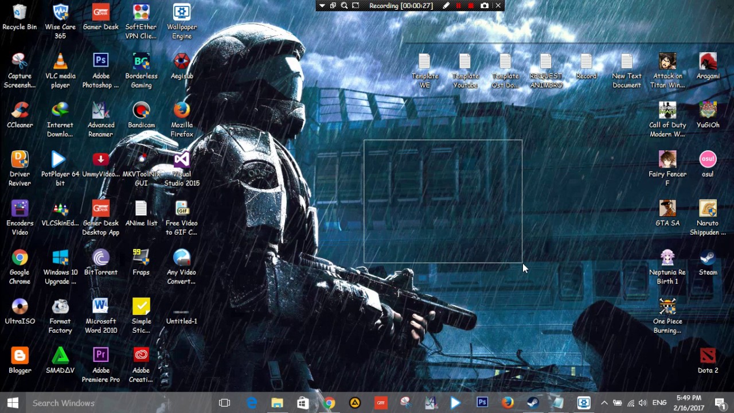Click the Search Windows box

pos(118,403)
